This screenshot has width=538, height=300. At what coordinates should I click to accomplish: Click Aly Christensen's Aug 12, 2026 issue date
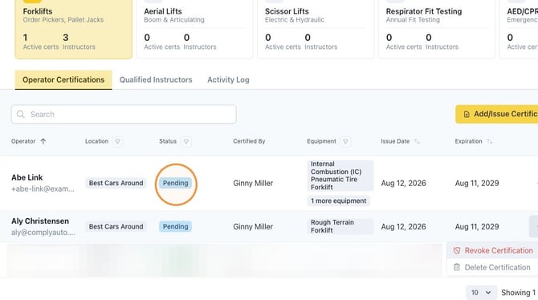pos(403,227)
